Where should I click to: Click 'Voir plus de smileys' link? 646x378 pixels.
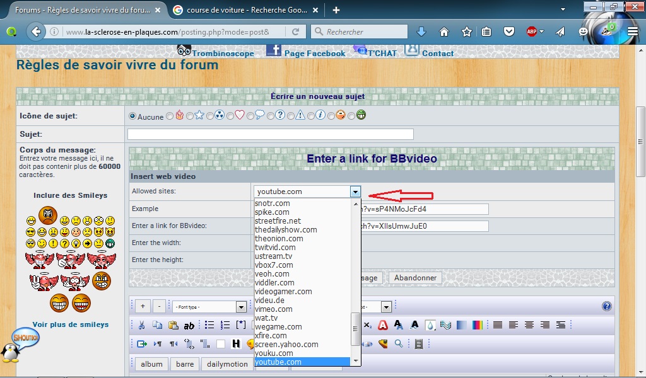point(71,324)
